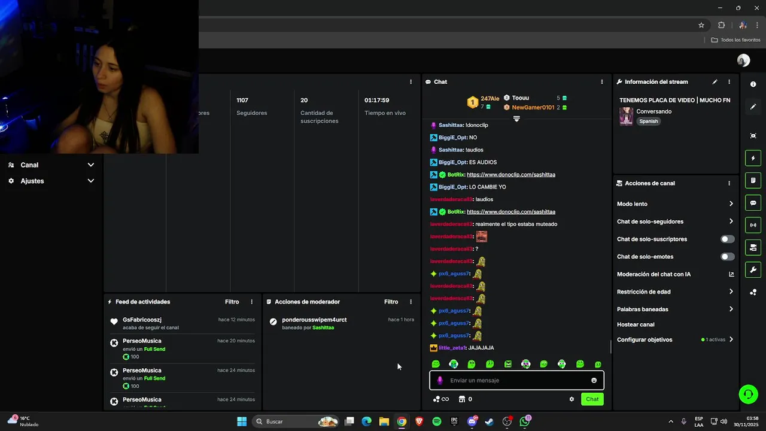Expand the chat leaderboard arrow
The image size is (766, 431).
pos(516,119)
